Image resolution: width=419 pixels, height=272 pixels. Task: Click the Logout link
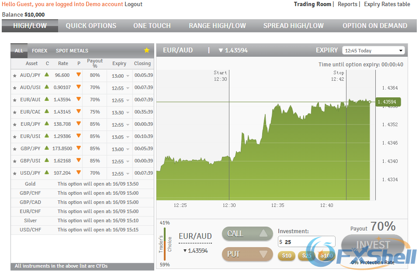click(133, 4)
